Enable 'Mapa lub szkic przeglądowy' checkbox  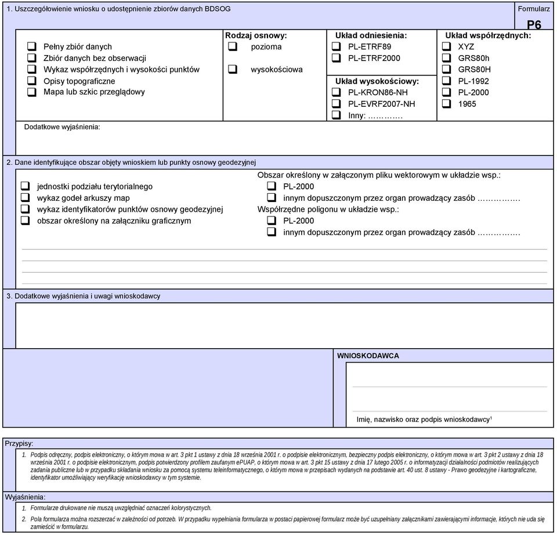click(32, 92)
